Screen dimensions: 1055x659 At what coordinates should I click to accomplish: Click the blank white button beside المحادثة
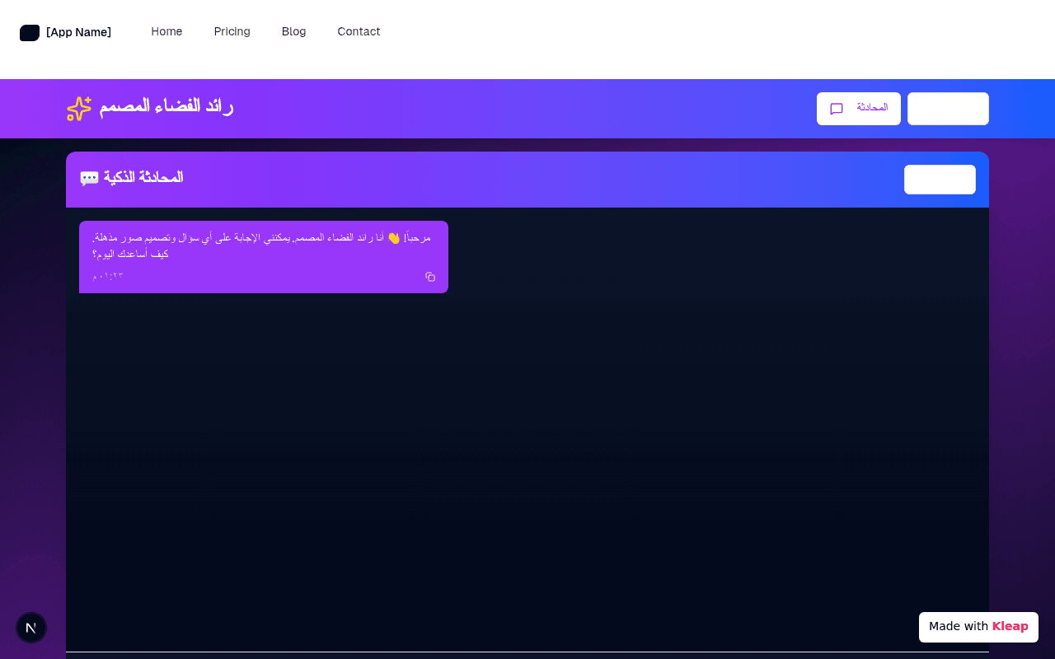(x=948, y=109)
